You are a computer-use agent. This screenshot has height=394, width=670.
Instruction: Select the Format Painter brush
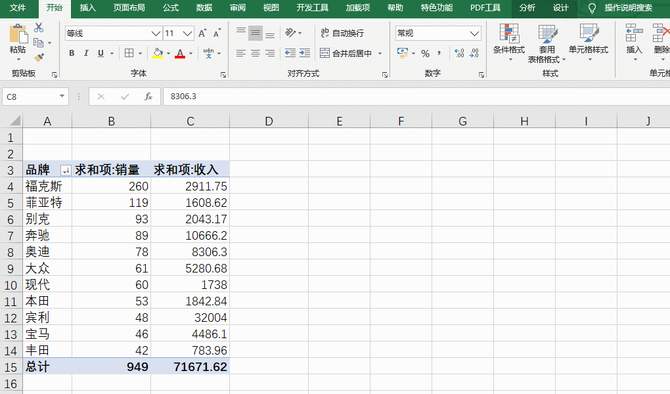point(39,57)
